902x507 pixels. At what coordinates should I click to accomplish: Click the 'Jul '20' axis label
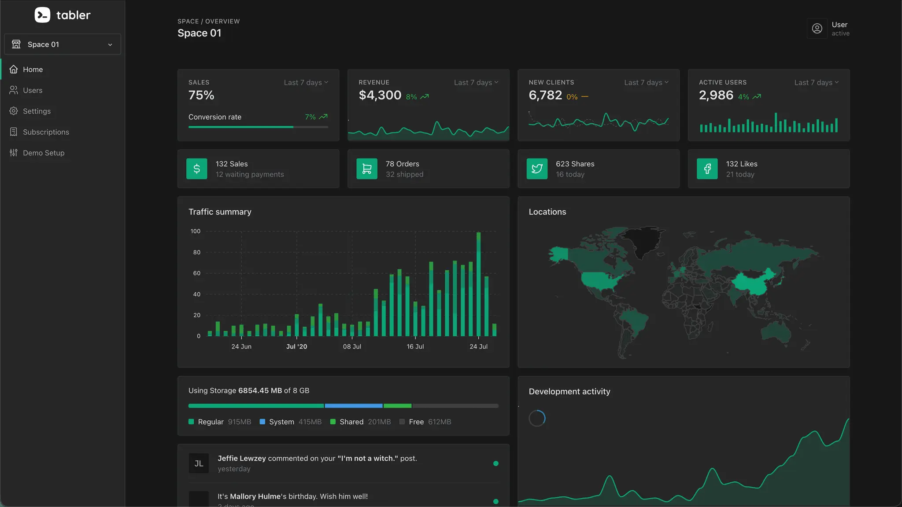[297, 346]
